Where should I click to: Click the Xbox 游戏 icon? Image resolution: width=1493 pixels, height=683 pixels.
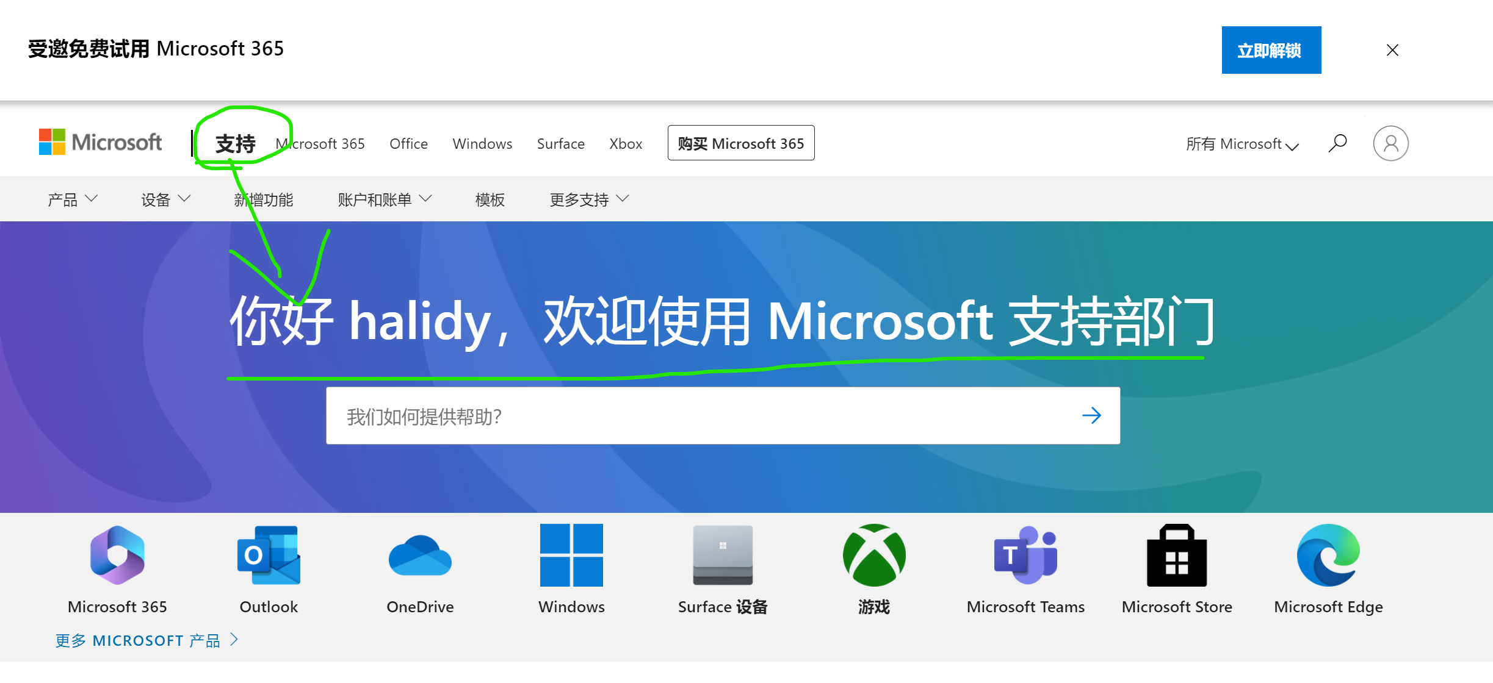pyautogui.click(x=874, y=555)
